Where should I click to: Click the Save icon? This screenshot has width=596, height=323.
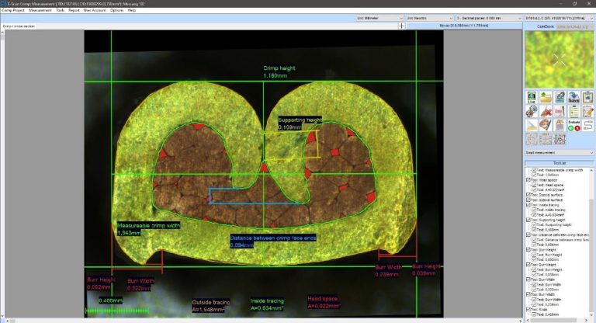point(573,97)
